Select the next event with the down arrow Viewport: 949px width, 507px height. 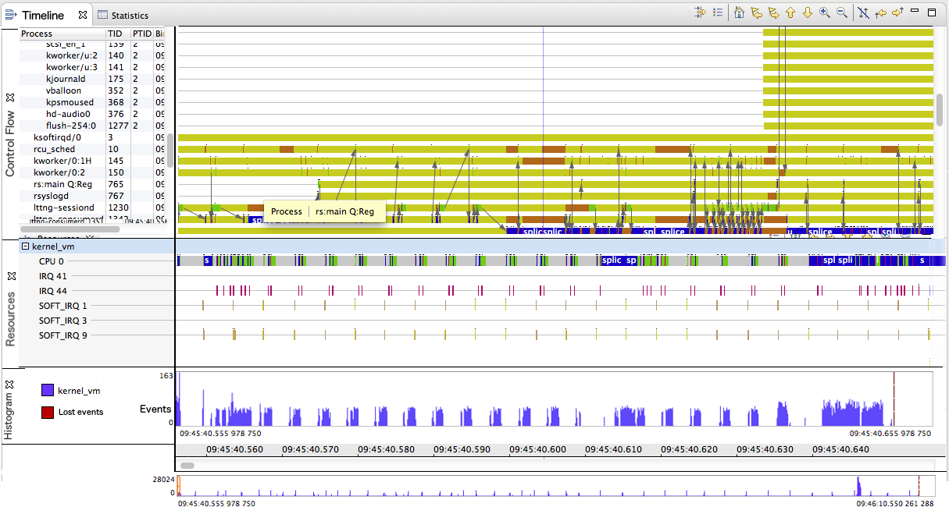click(x=808, y=12)
